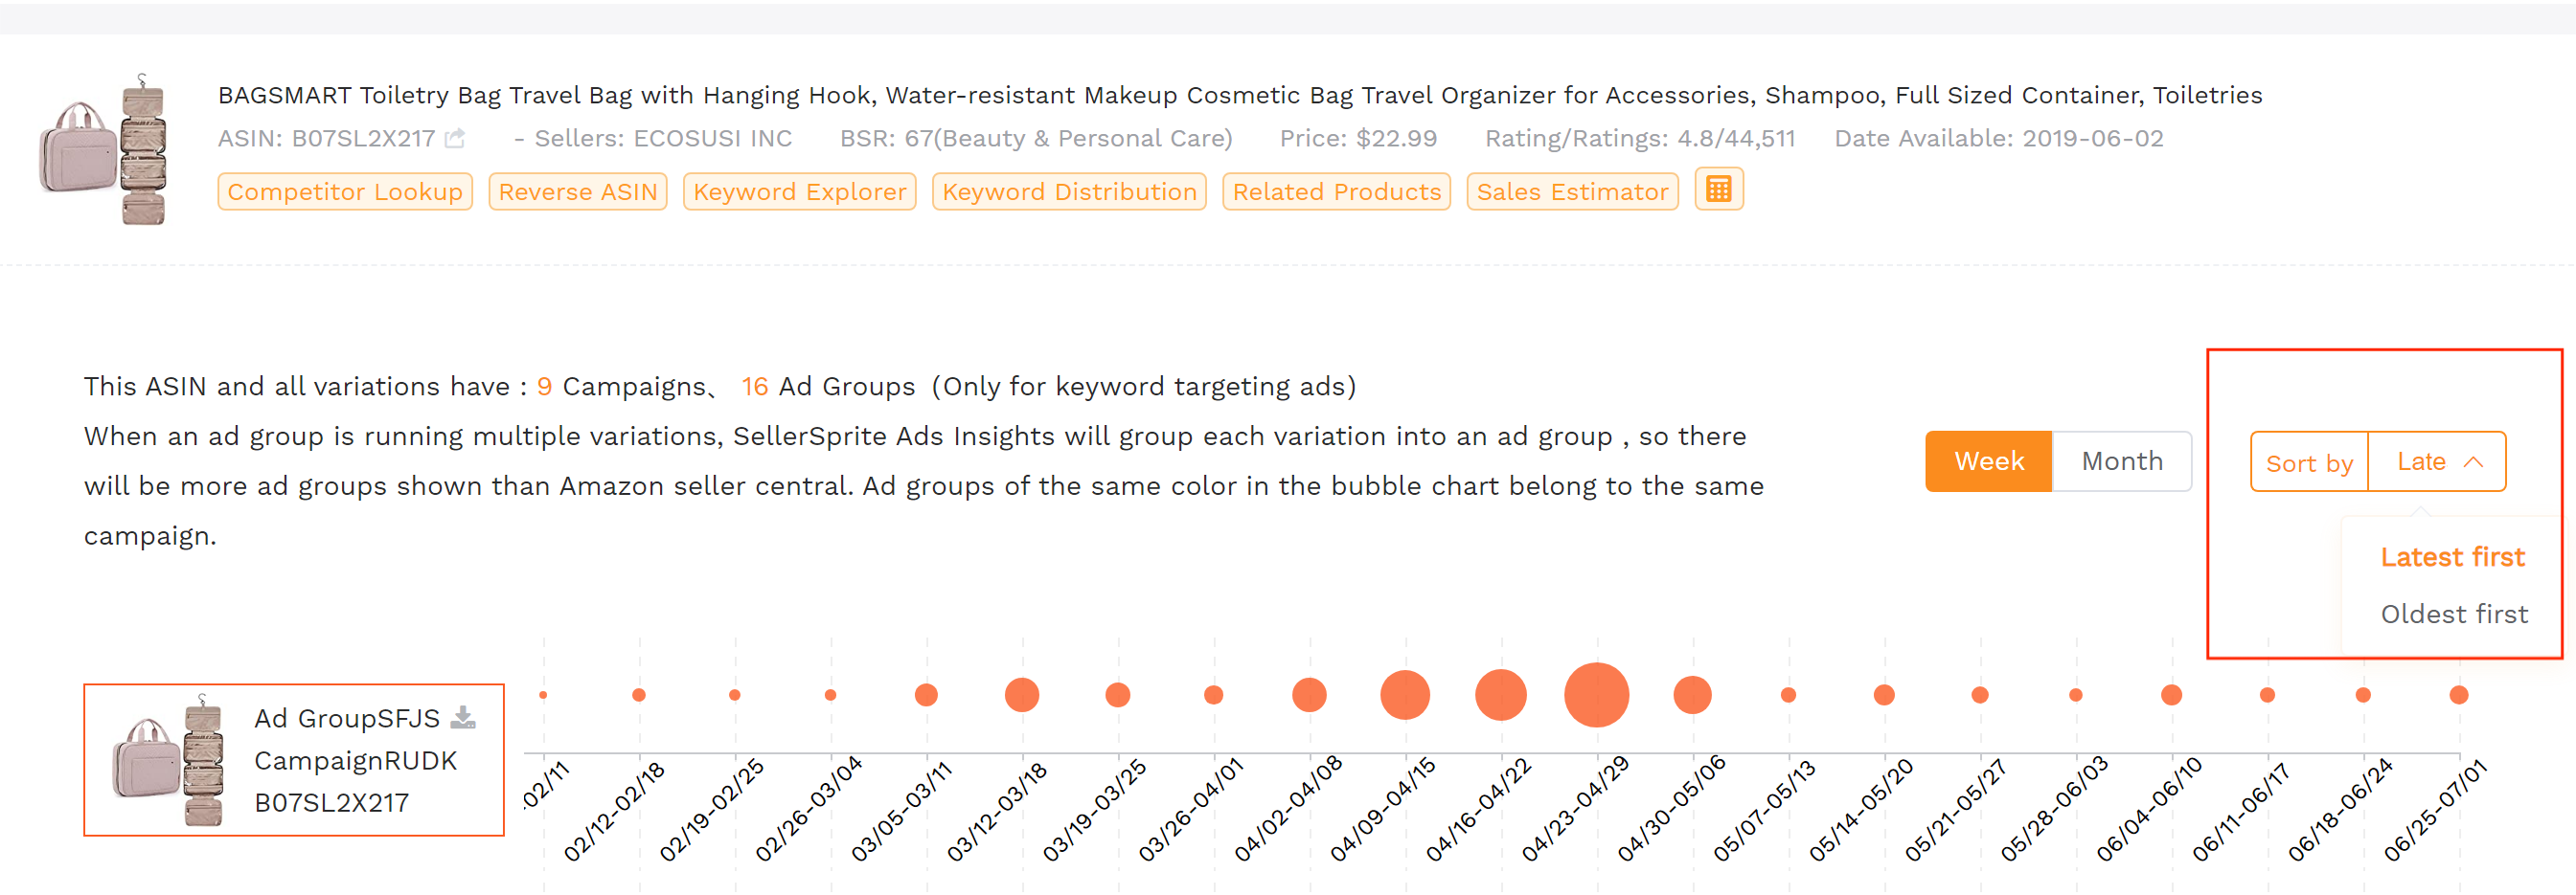Viewport: 2576px width, 895px height.
Task: Open Keyword Explorer
Action: (800, 191)
